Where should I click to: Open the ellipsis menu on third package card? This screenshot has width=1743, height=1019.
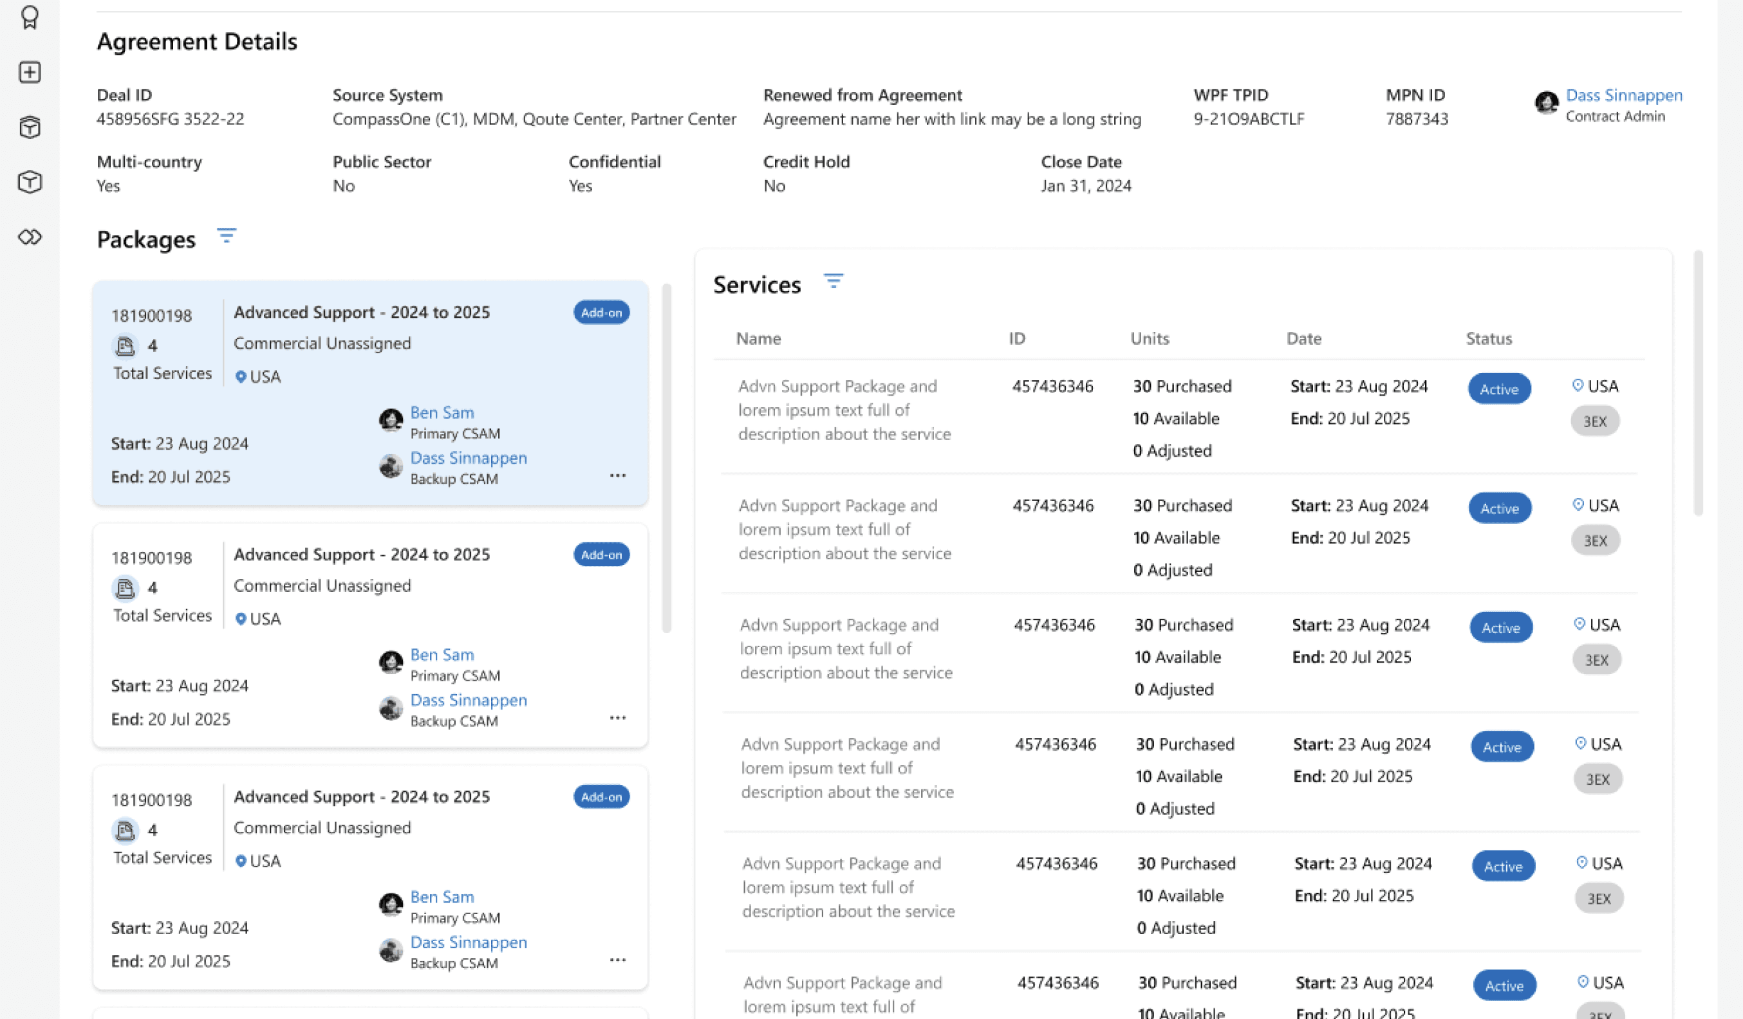(x=618, y=960)
